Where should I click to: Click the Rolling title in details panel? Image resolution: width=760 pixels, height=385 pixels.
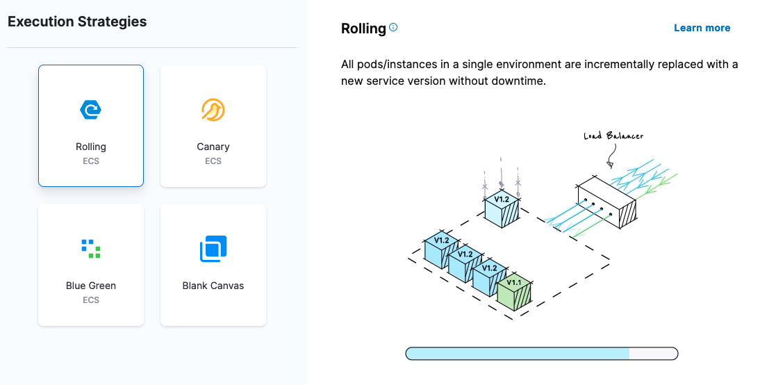[x=363, y=28]
